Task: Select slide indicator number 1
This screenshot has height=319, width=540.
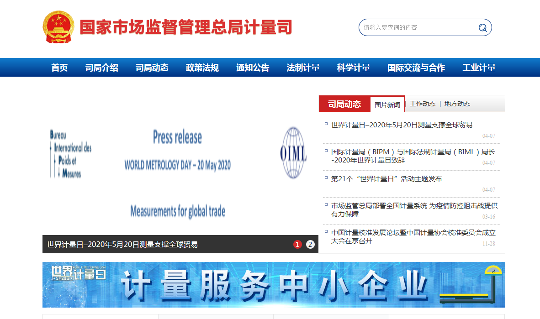Action: [297, 245]
